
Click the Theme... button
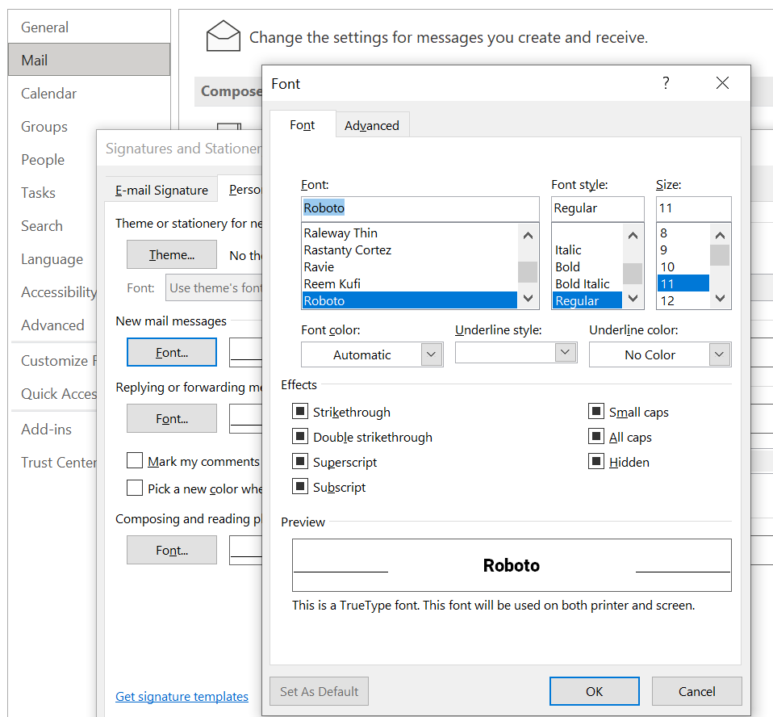tap(172, 254)
